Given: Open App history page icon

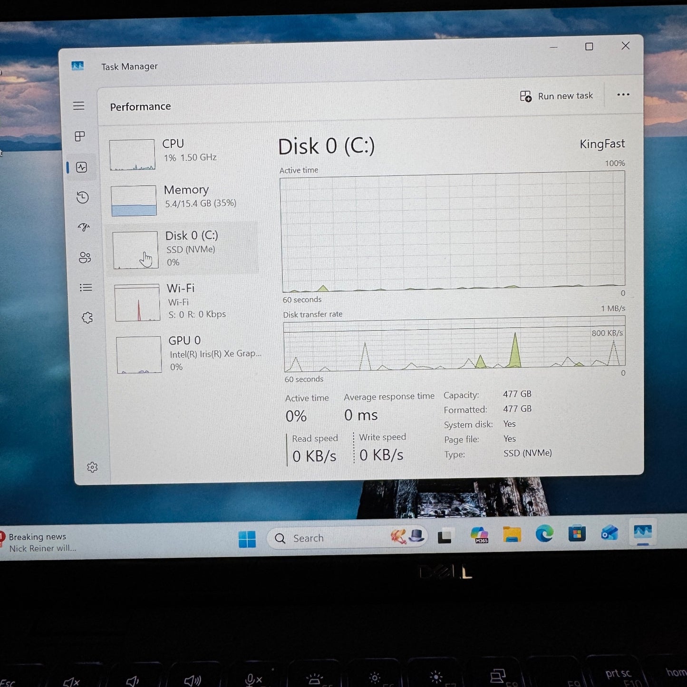Looking at the screenshot, I should point(83,197).
